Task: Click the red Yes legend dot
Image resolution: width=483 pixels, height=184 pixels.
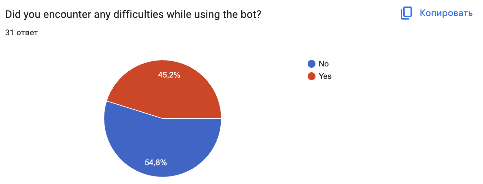Action: coord(312,76)
